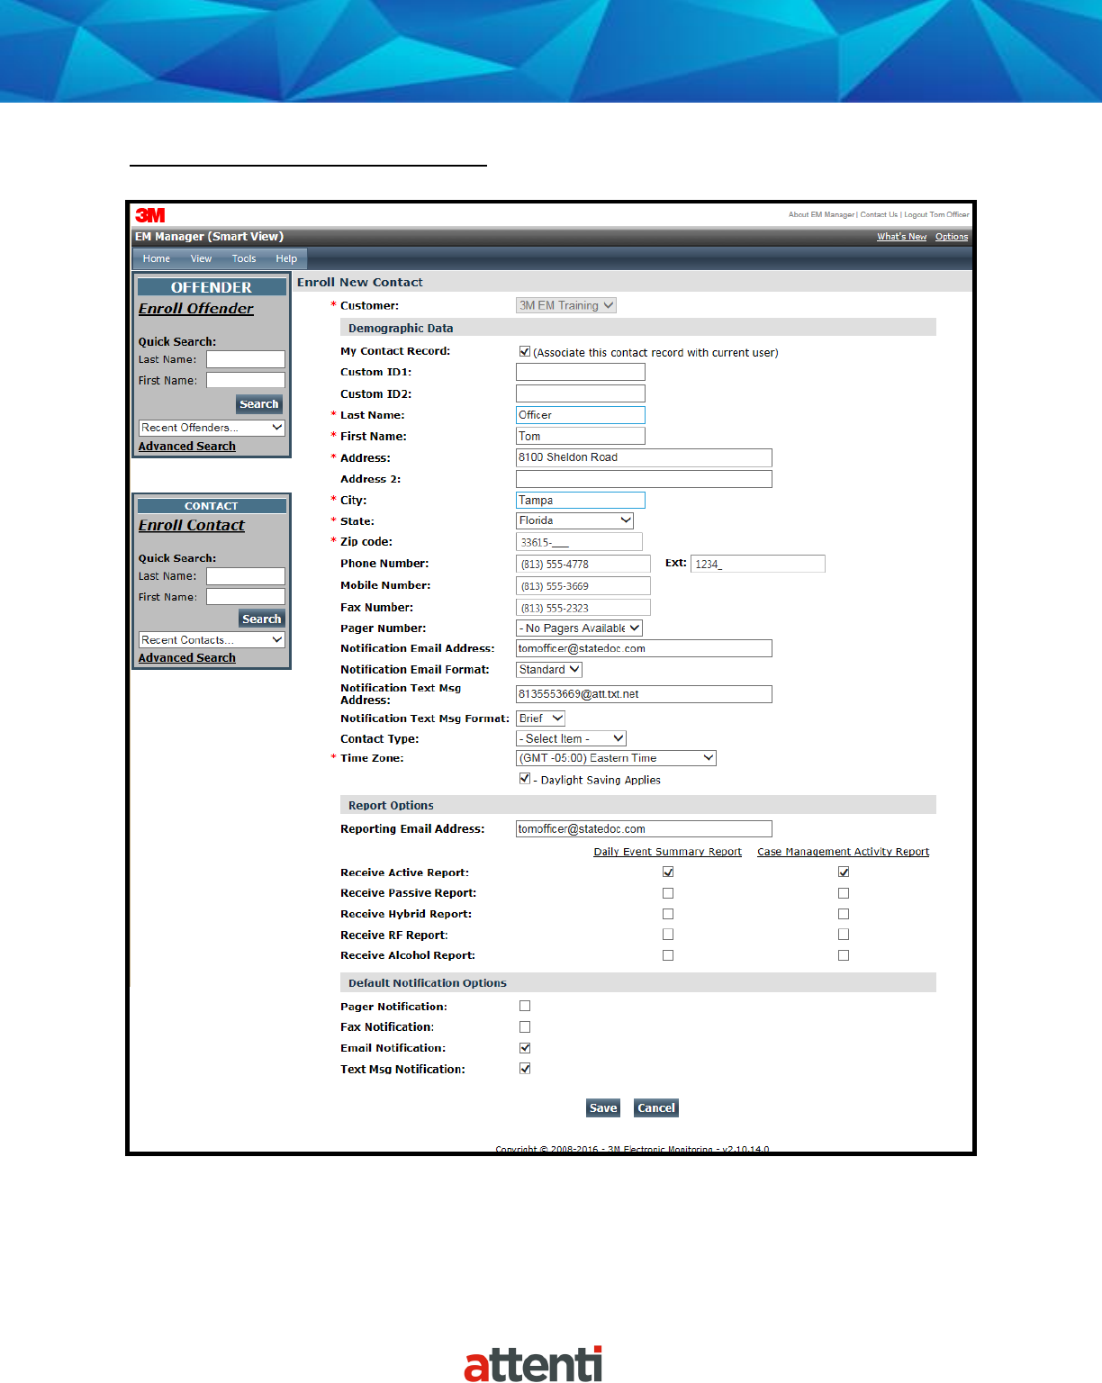
Task: Click the Contact Us link
Action: tap(879, 214)
